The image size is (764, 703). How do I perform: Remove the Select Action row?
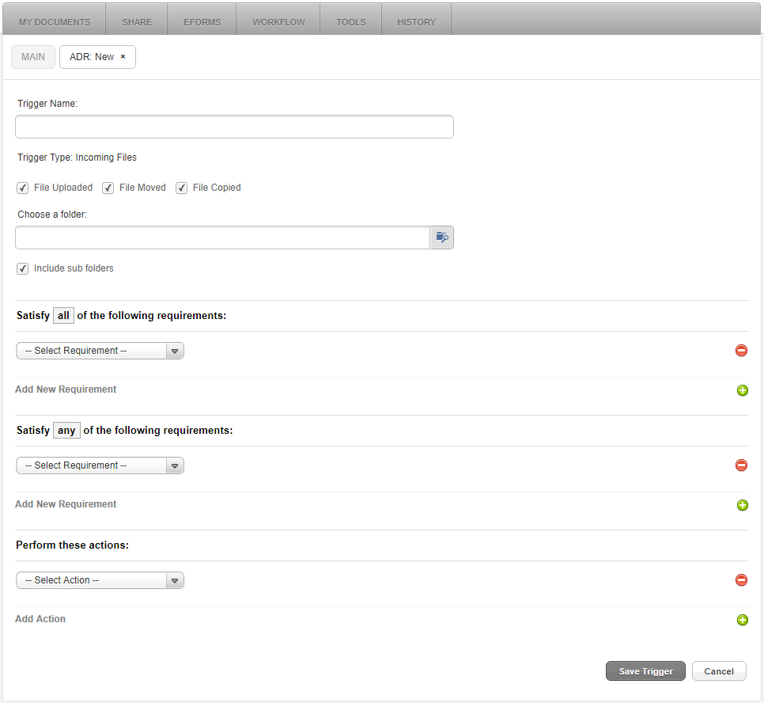(741, 579)
